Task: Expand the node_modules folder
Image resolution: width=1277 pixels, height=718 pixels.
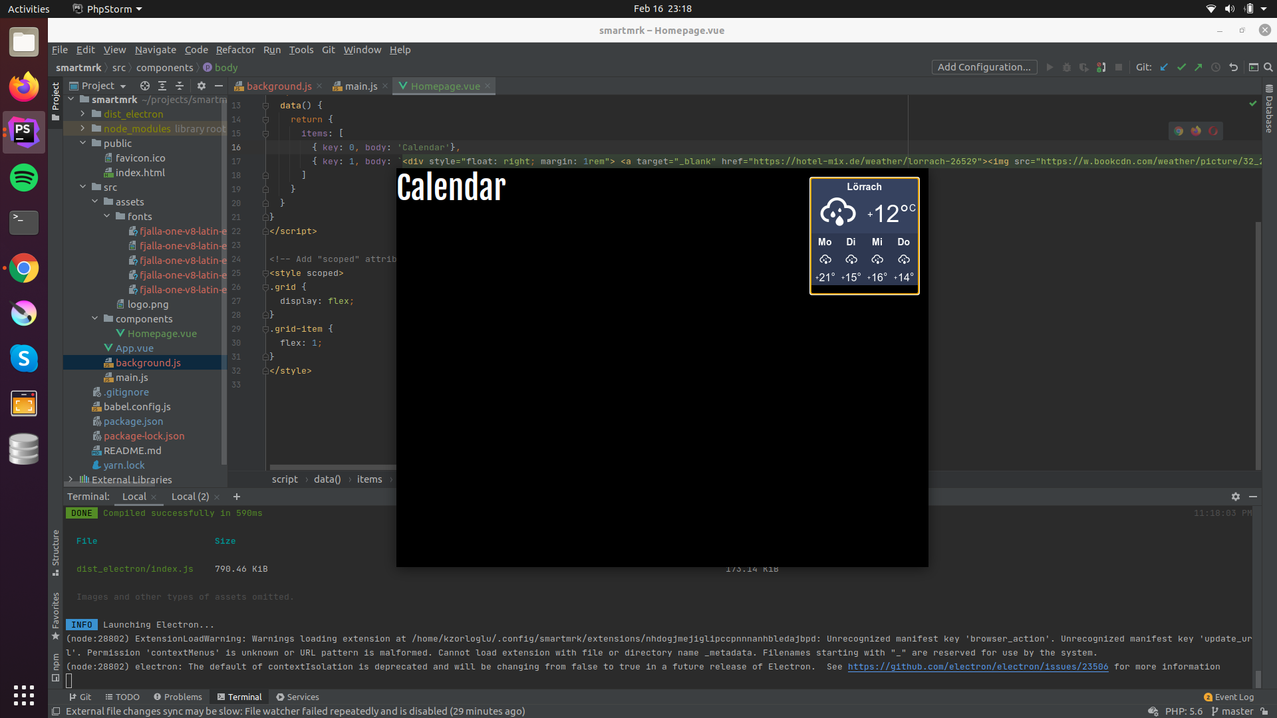Action: pyautogui.click(x=83, y=129)
